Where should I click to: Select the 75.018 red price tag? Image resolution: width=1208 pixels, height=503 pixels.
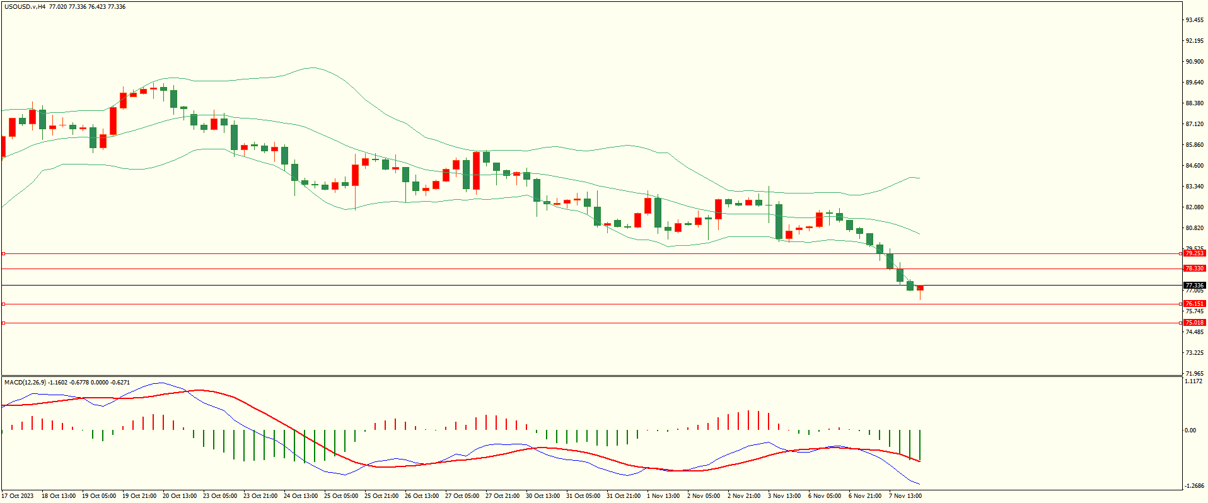[x=1194, y=323]
